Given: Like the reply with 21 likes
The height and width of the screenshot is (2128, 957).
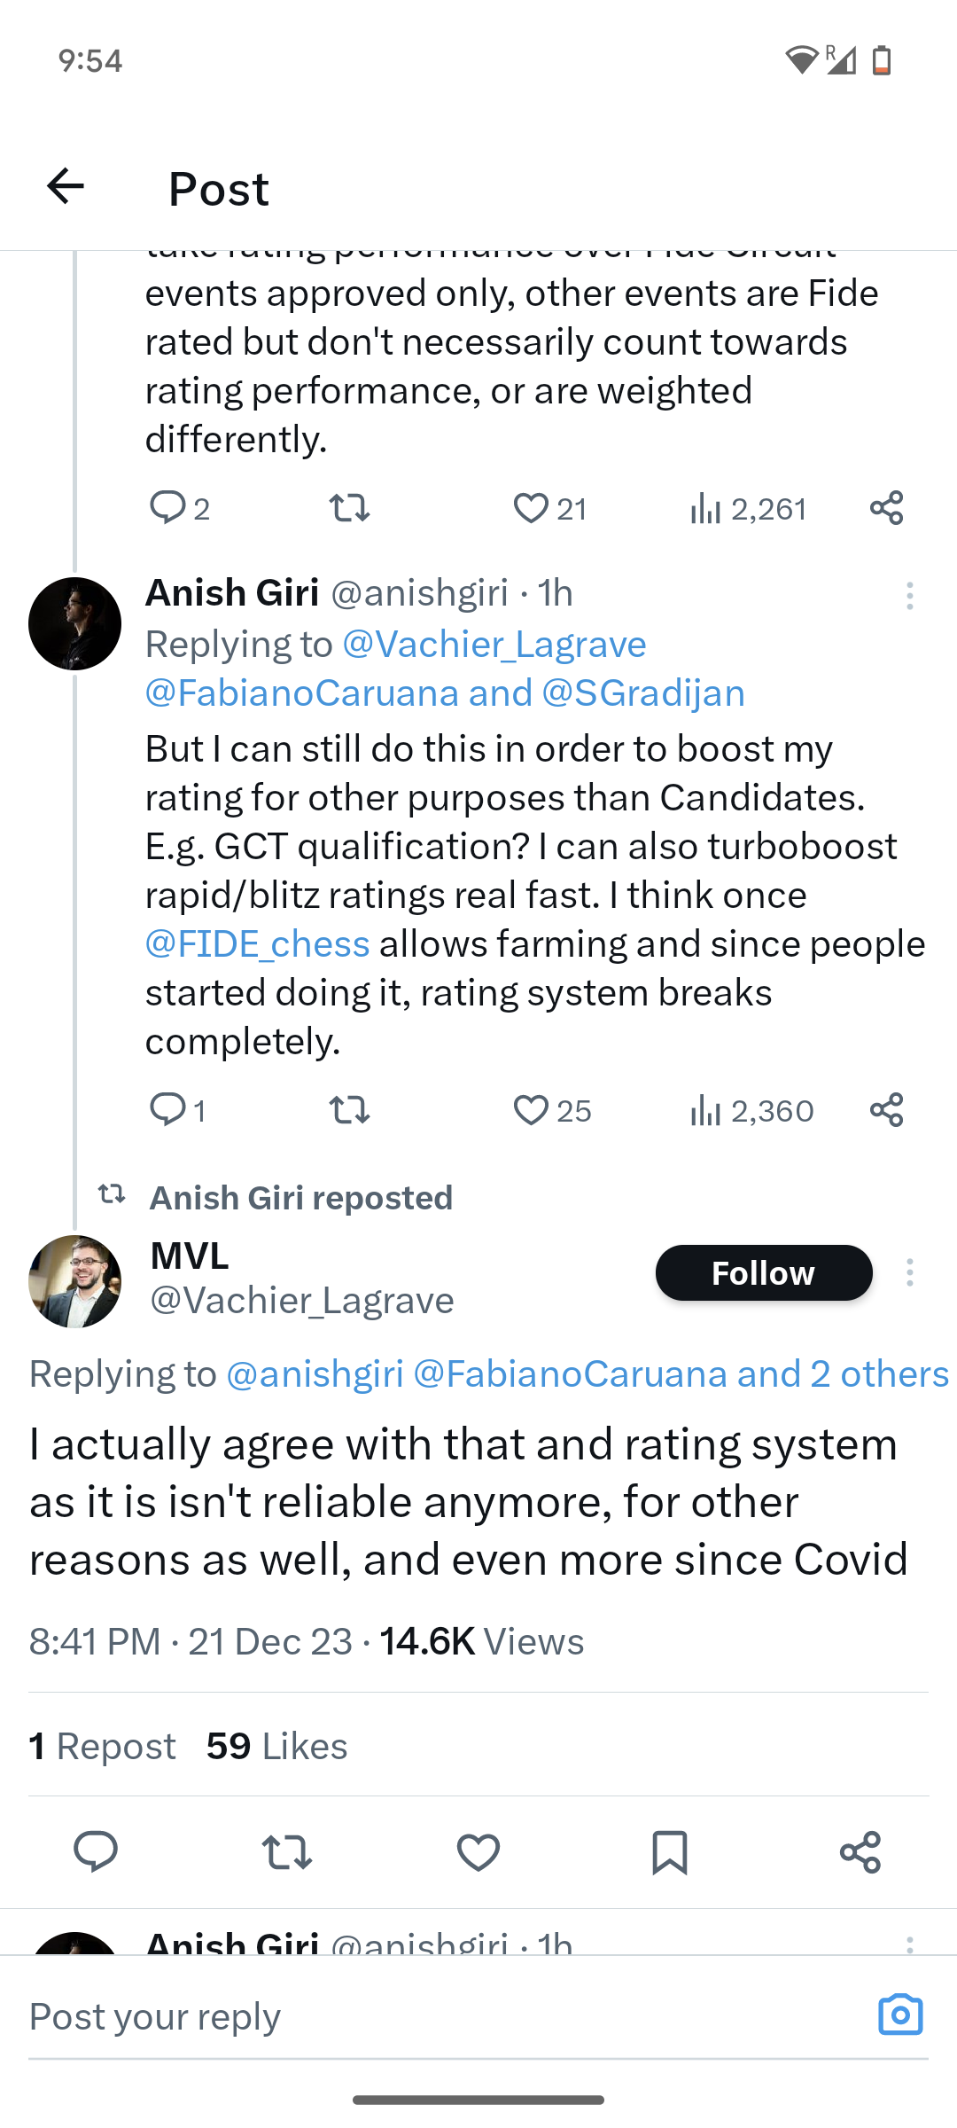Looking at the screenshot, I should tap(532, 509).
